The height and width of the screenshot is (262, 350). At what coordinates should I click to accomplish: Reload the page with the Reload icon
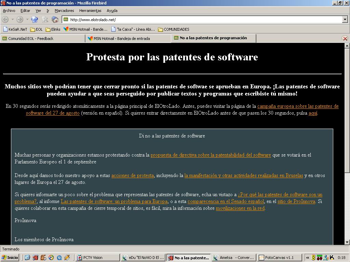tap(35, 19)
